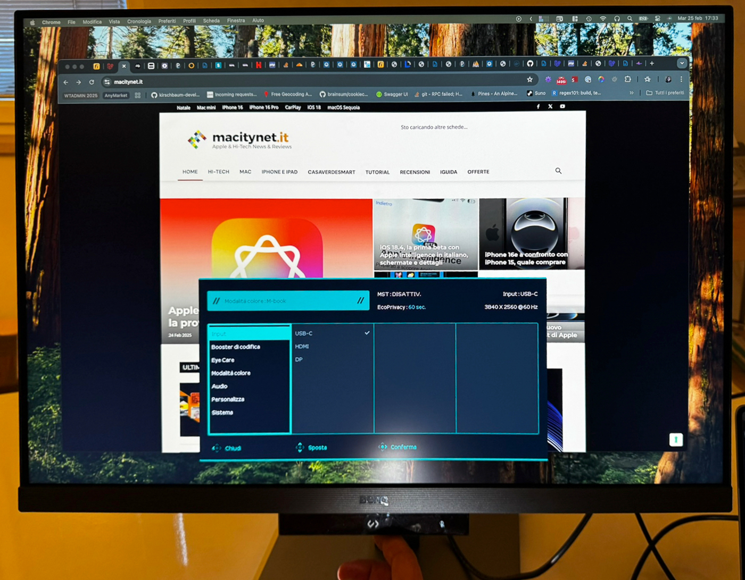The image size is (745, 580).
Task: Open the Chrome app menu
Action: (51, 22)
